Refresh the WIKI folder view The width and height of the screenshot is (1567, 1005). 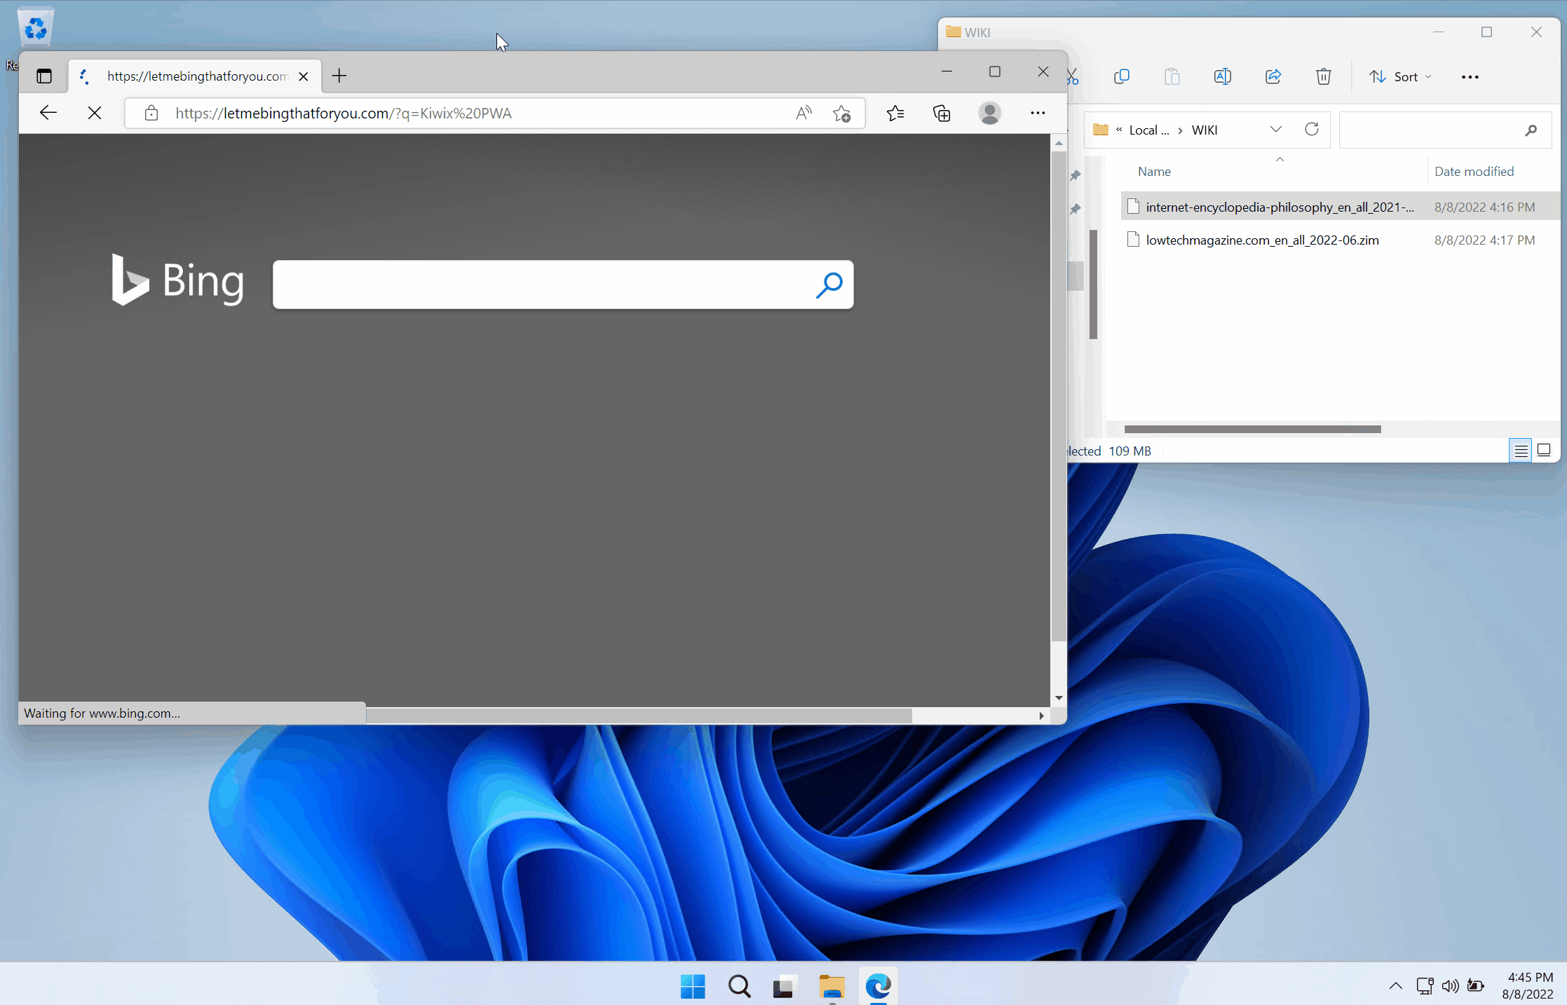1312,129
